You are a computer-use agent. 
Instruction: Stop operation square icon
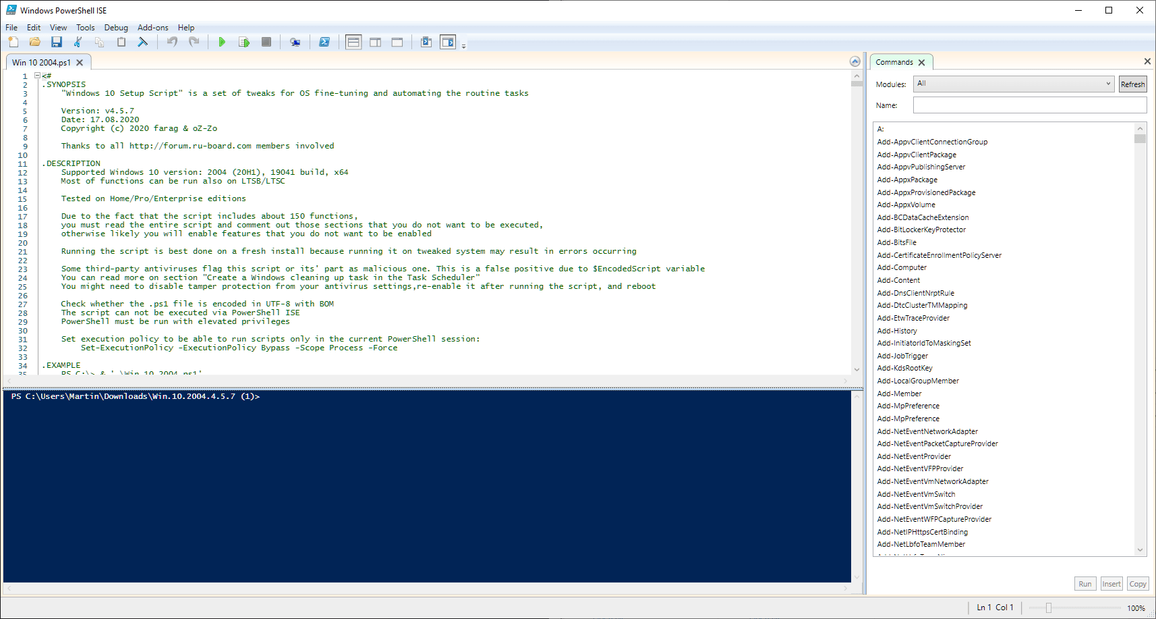266,42
